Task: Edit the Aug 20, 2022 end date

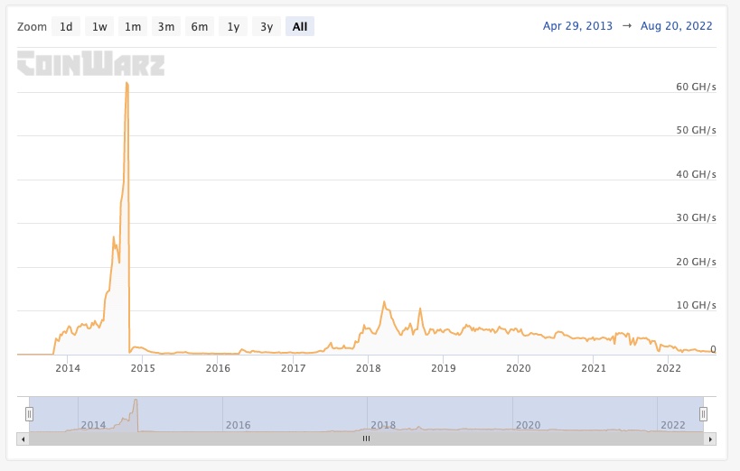Action: (x=676, y=26)
